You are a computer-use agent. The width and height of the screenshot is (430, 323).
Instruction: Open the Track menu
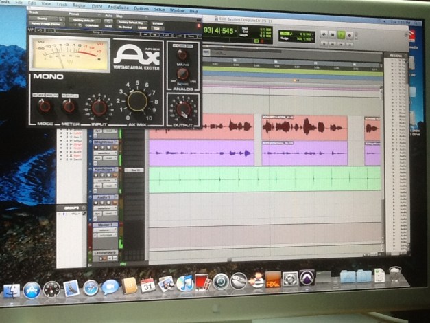[x=62, y=4]
